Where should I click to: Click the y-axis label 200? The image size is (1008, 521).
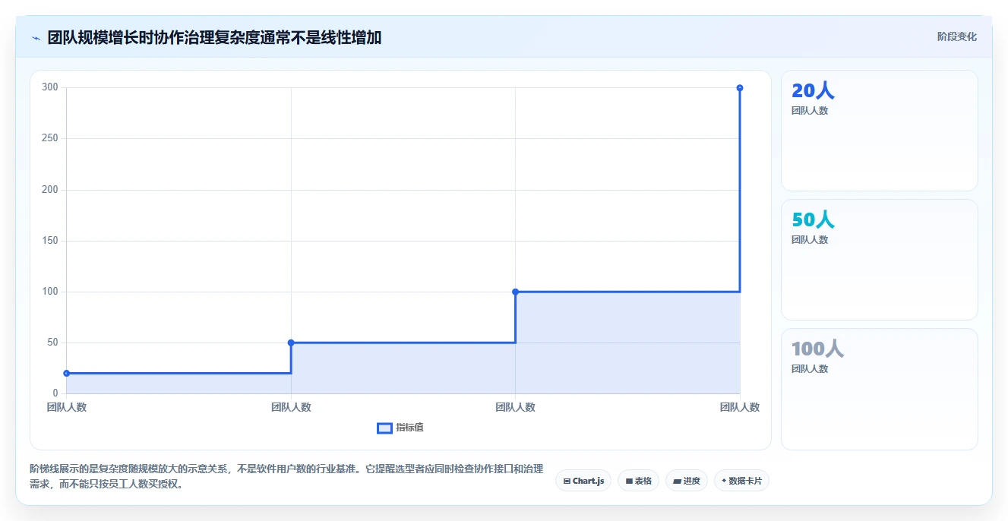pos(50,189)
